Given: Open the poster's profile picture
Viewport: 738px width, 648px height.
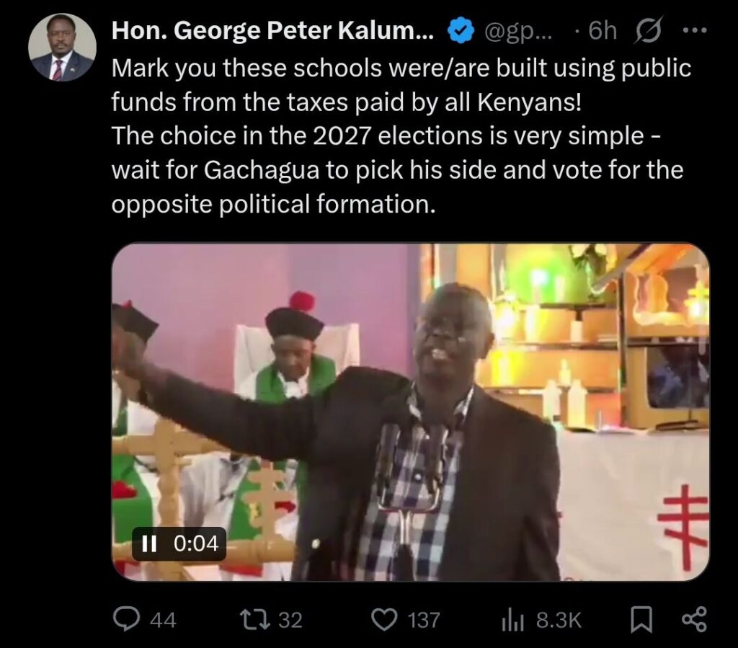Looking at the screenshot, I should pyautogui.click(x=62, y=48).
